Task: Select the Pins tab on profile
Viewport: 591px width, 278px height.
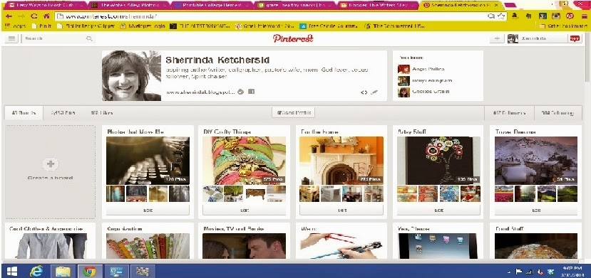Action: [63, 113]
